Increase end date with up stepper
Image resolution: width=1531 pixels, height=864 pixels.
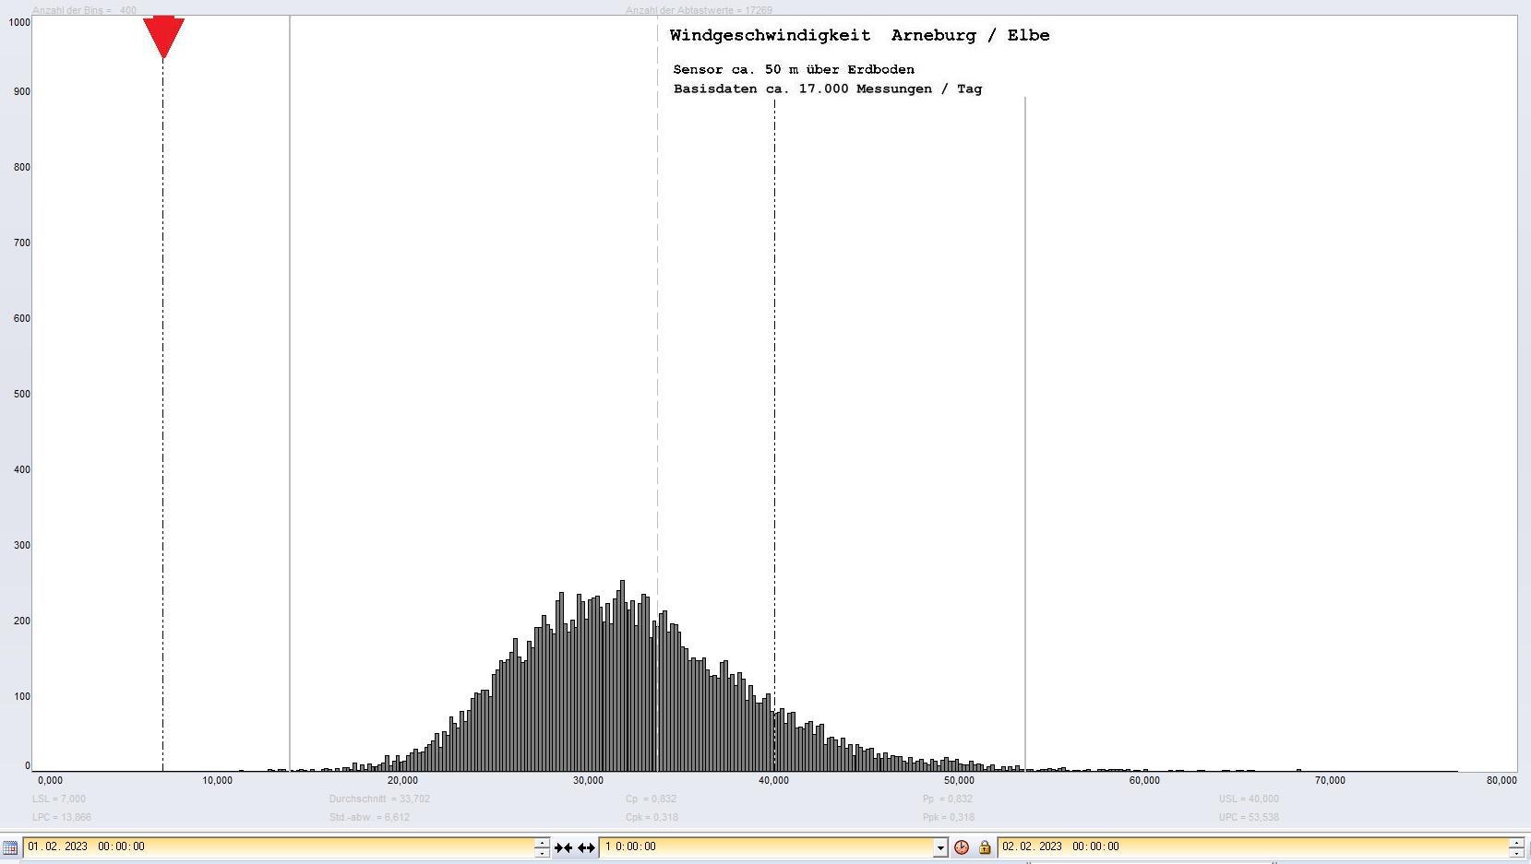click(x=1516, y=842)
